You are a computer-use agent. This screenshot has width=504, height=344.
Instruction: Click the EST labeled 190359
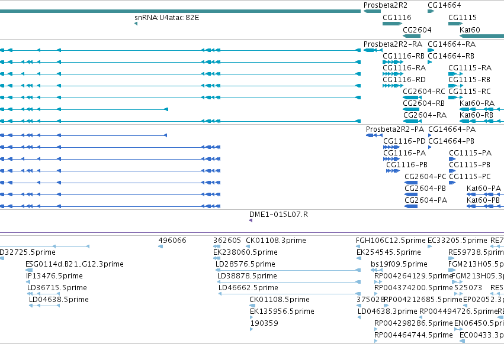pos(264,323)
